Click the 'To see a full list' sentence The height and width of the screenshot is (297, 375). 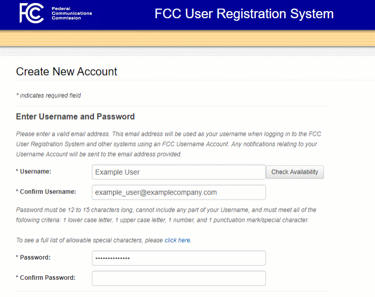pyautogui.click(x=90, y=240)
